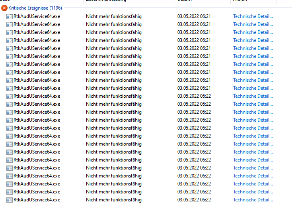292x205 pixels.
Task: Click the 03.05.2022 06:21 date in first row
Action: tap(194, 16)
